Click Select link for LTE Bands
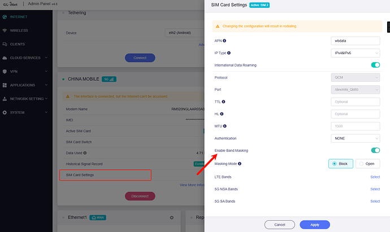The image size is (390, 232). (x=375, y=177)
